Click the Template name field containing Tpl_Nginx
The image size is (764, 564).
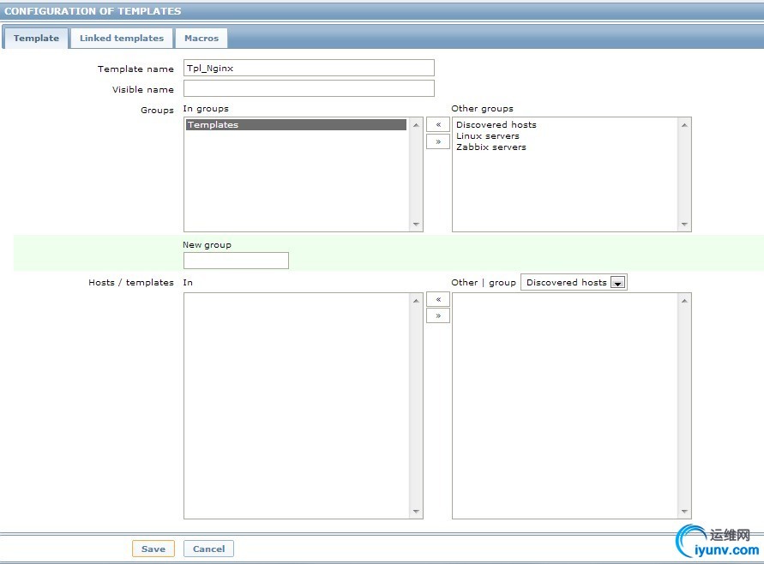click(x=309, y=68)
